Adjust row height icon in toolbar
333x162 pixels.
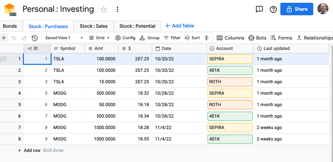pos(207,38)
